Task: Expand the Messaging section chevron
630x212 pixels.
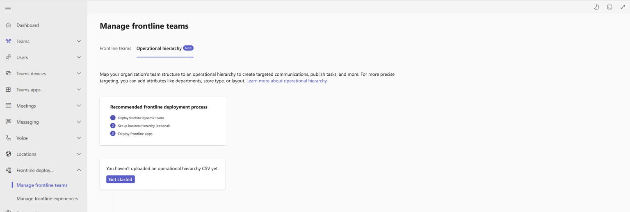Action: [79, 122]
